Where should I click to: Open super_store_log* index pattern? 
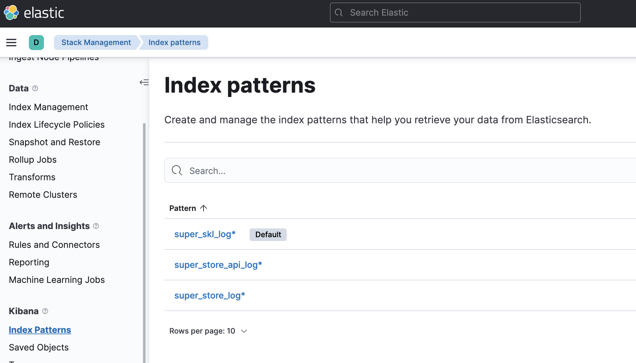[209, 295]
